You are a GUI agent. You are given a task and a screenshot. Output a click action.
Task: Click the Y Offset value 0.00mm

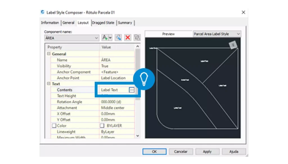tap(108, 120)
